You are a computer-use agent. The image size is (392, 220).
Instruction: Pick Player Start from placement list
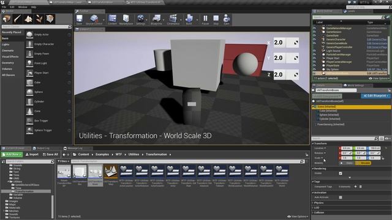(48, 73)
